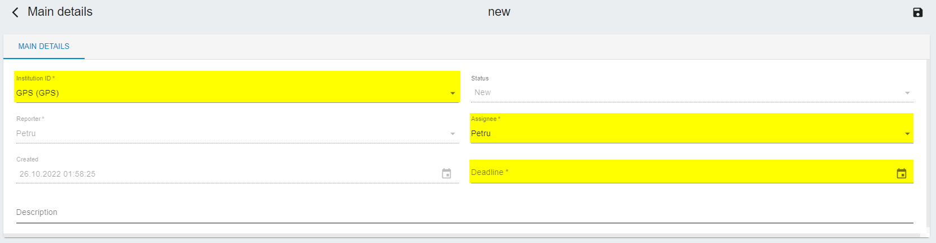
Task: Click the 'new' heading at top center
Action: tap(499, 12)
